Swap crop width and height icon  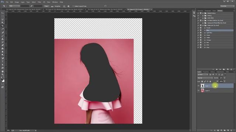coord(31,6)
